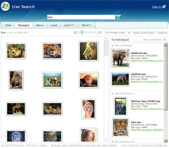Open the Account footer link

point(146,146)
